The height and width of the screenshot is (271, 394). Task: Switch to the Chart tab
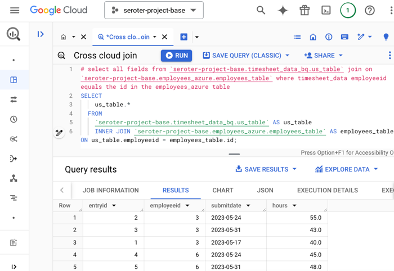point(223,190)
